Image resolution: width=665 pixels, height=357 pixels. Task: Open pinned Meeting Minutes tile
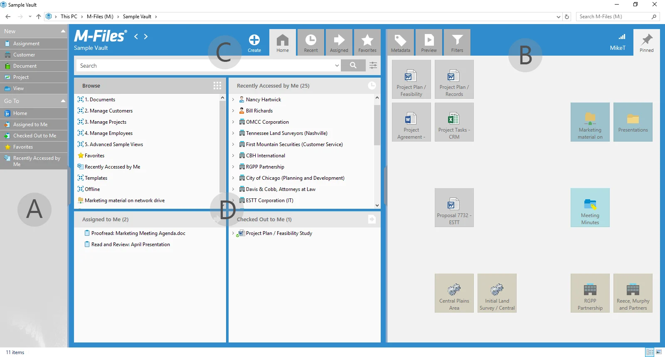click(590, 208)
